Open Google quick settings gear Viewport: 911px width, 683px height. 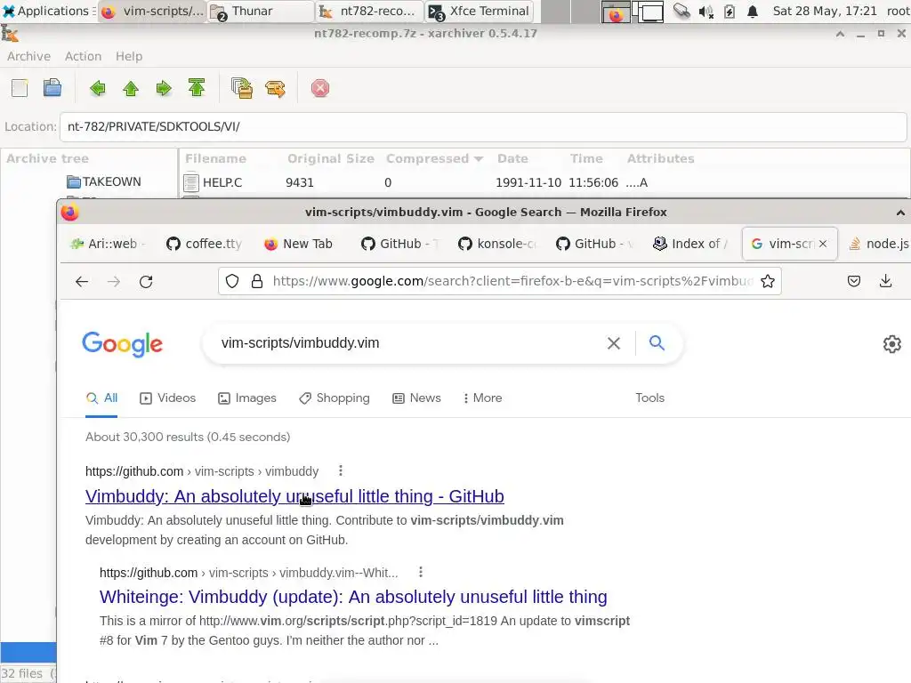click(x=891, y=344)
